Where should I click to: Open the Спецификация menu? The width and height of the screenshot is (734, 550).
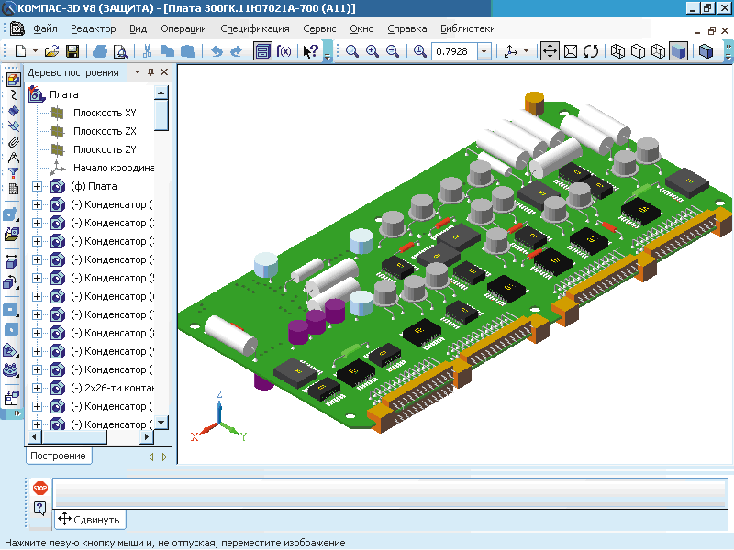tap(255, 29)
